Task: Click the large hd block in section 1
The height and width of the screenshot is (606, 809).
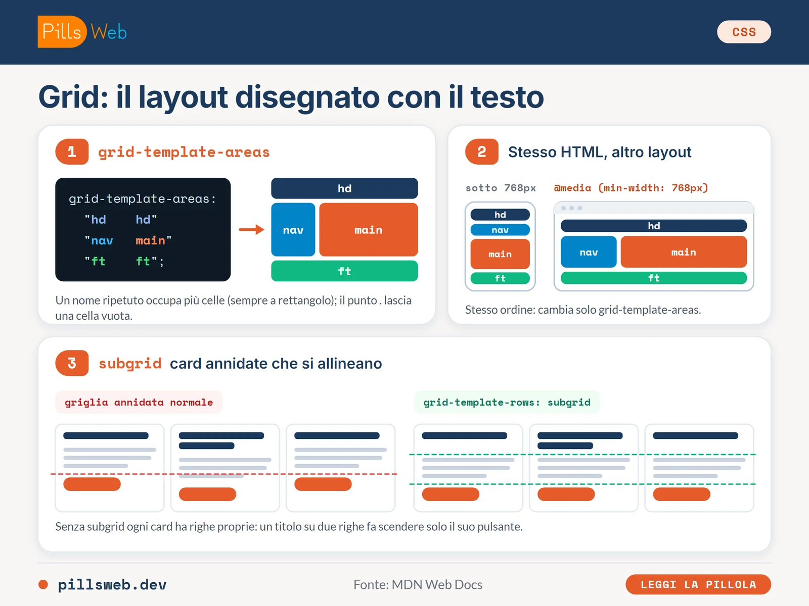Action: (x=344, y=188)
